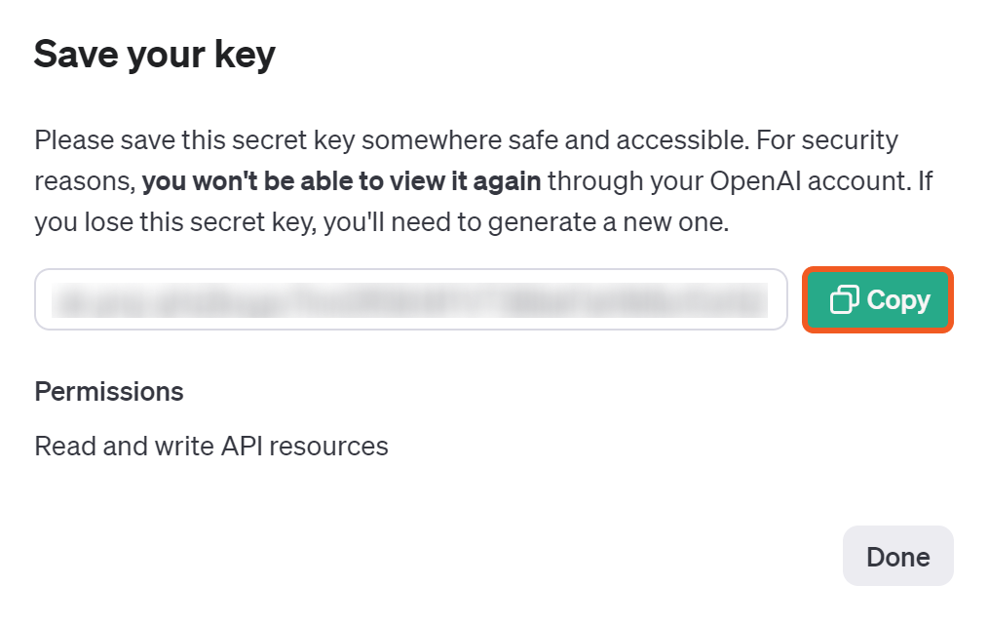
Task: Click the "Save your key" heading
Action: click(154, 55)
